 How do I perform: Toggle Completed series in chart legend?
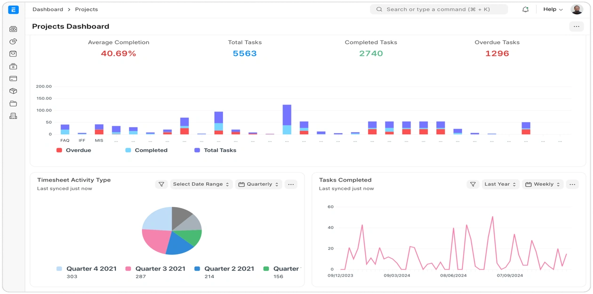click(x=146, y=151)
